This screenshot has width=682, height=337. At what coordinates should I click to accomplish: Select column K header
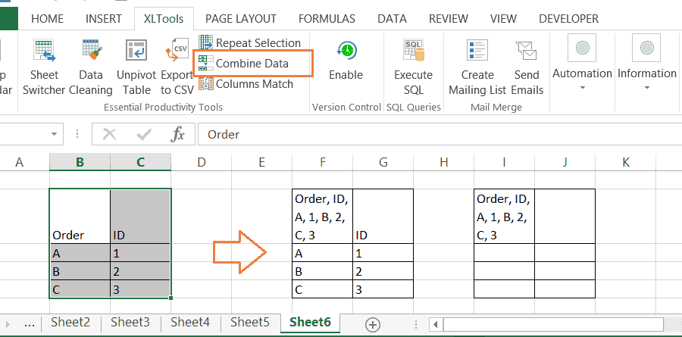coord(625,163)
